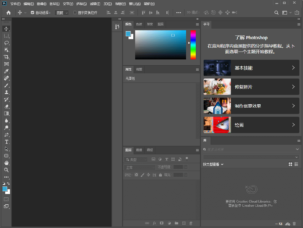Select the Spot Healing Brush tool
303x228 pixels.
(6, 78)
